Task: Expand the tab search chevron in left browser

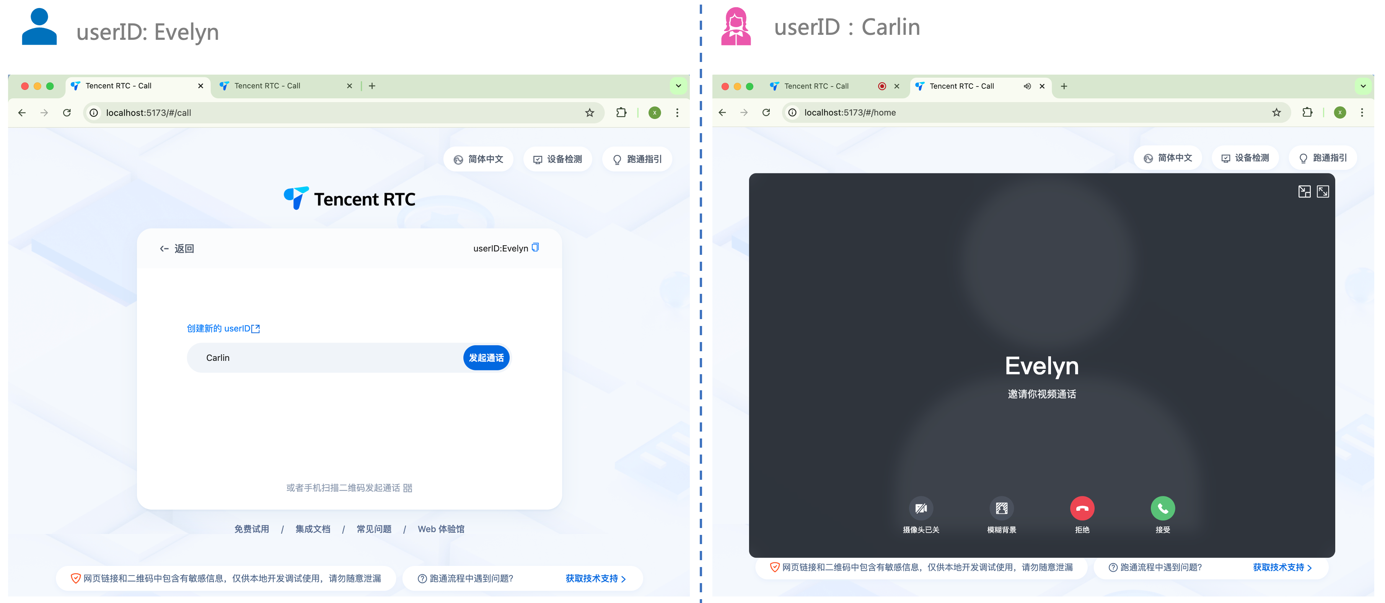Action: [x=678, y=86]
